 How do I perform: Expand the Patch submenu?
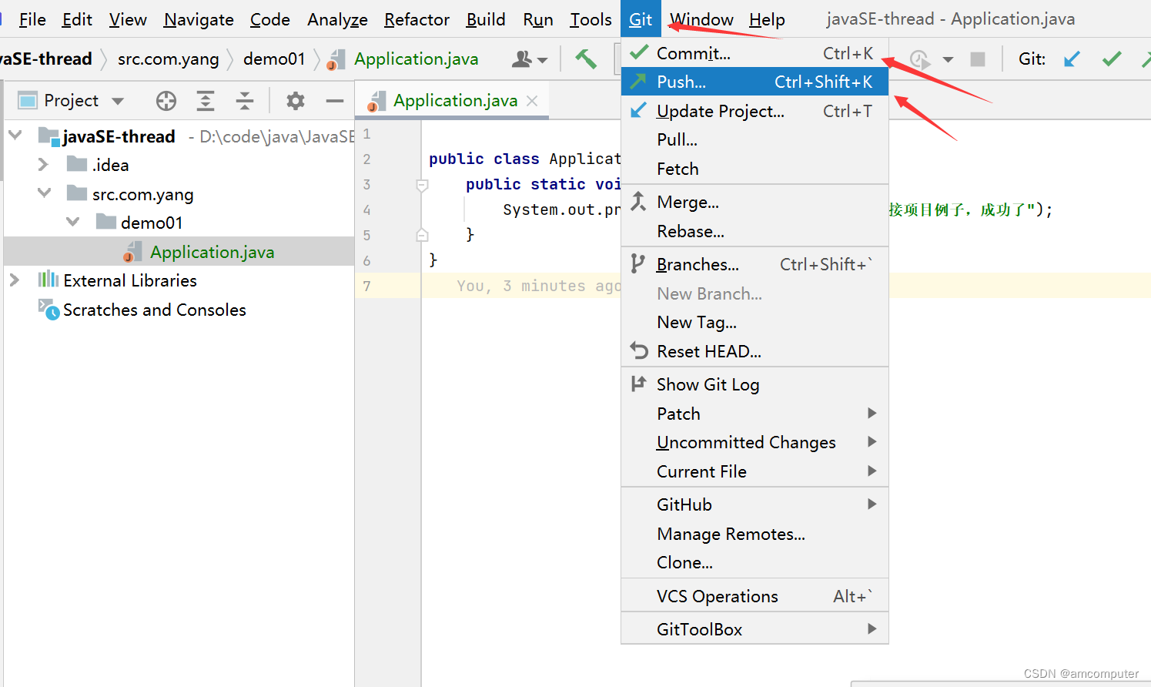(872, 413)
